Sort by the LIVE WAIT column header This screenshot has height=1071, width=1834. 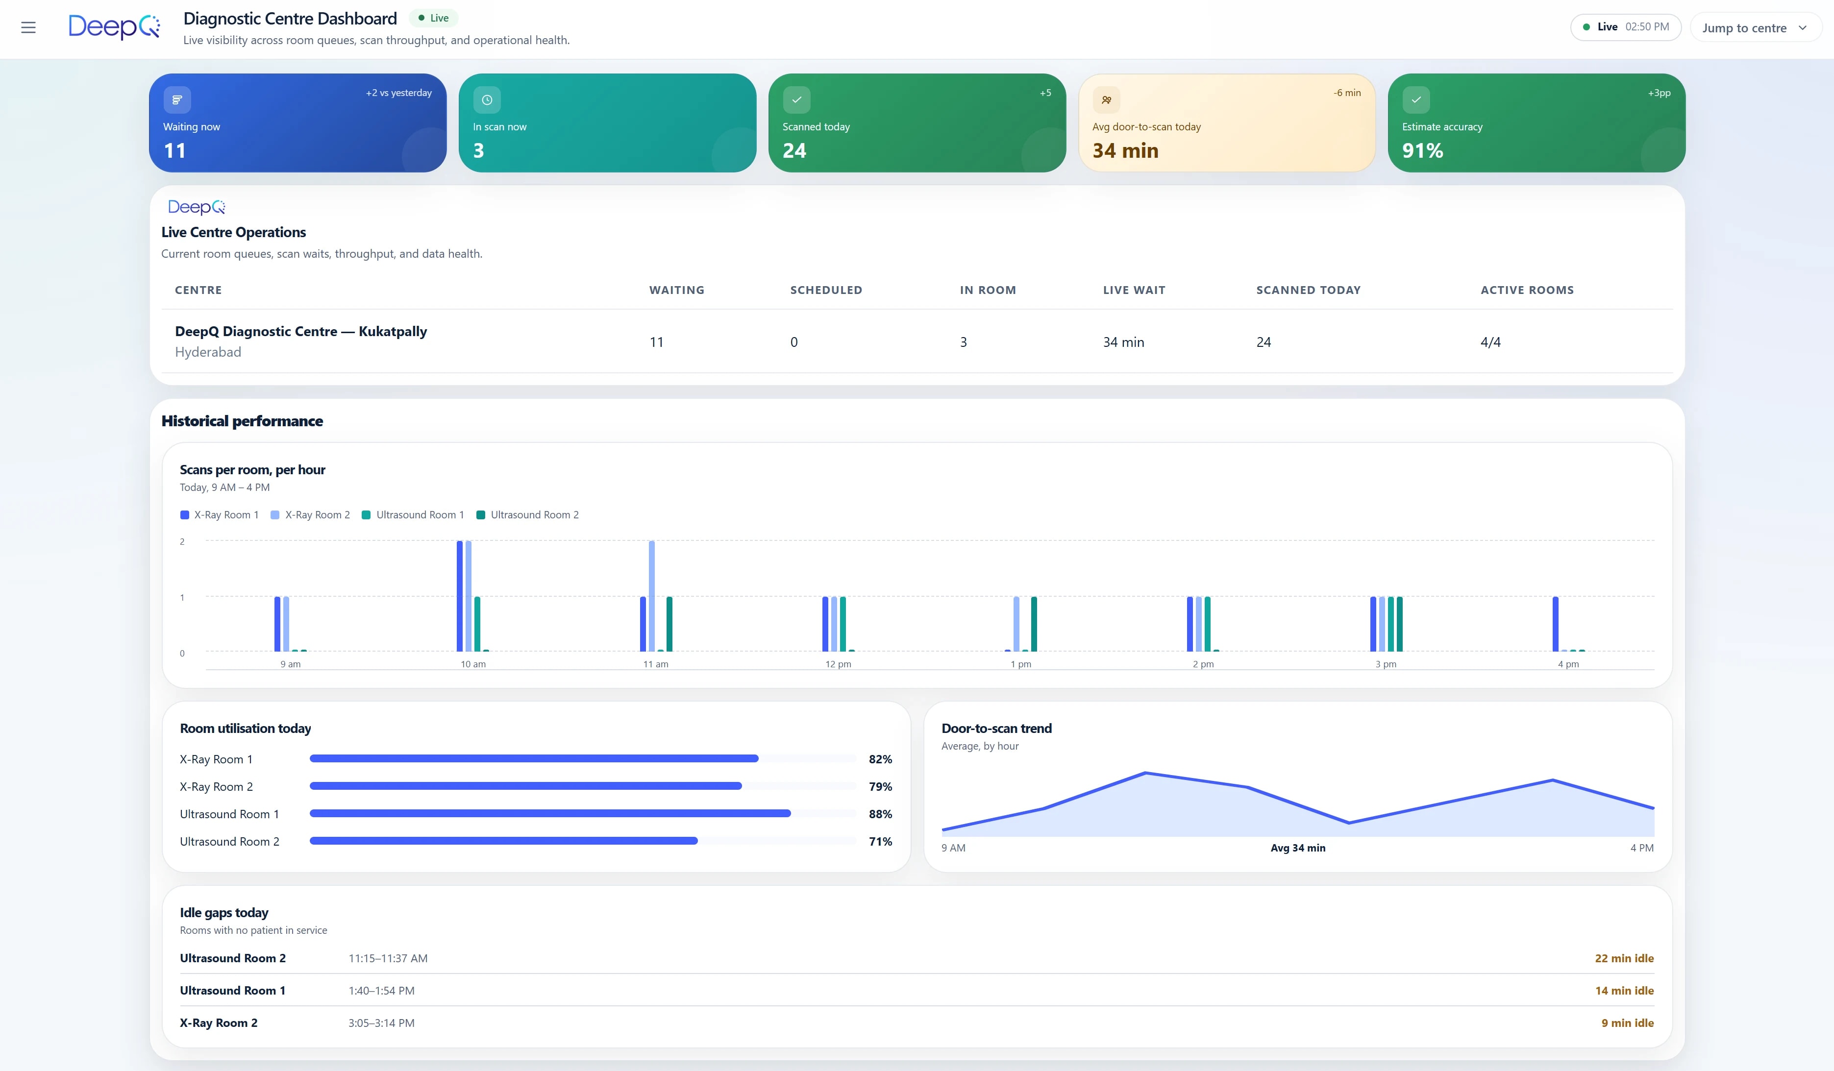[x=1134, y=291]
